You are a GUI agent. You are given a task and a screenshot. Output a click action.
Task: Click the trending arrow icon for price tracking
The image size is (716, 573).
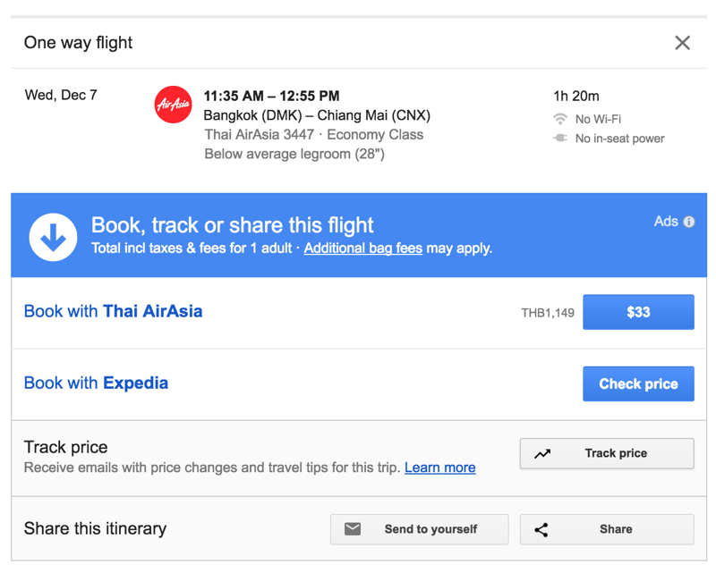coord(542,454)
